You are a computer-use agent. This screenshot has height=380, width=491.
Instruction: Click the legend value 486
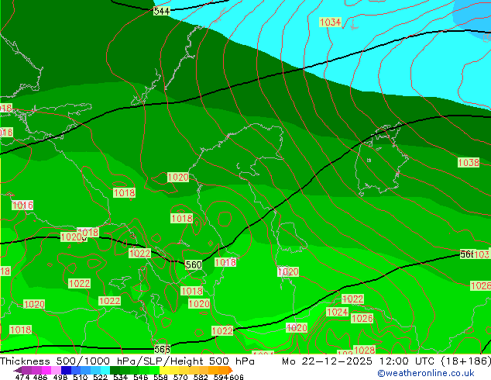click(40, 377)
